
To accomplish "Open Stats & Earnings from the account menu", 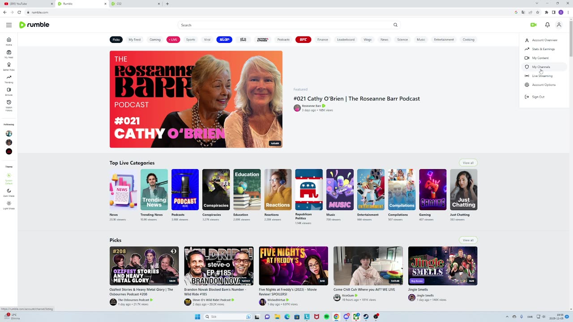I will point(544,49).
